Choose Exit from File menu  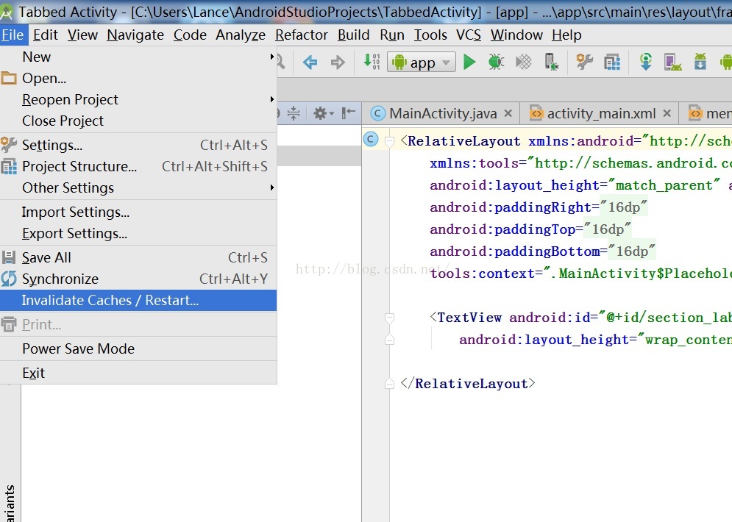coord(138,373)
